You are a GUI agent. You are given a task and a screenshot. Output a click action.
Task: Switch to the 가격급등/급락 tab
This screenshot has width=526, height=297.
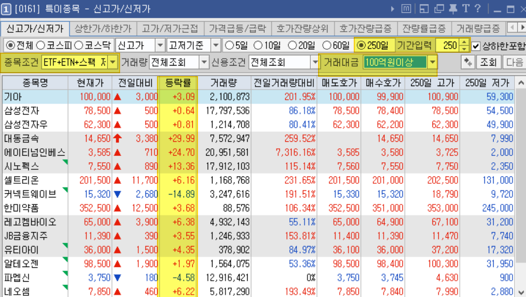(237, 29)
